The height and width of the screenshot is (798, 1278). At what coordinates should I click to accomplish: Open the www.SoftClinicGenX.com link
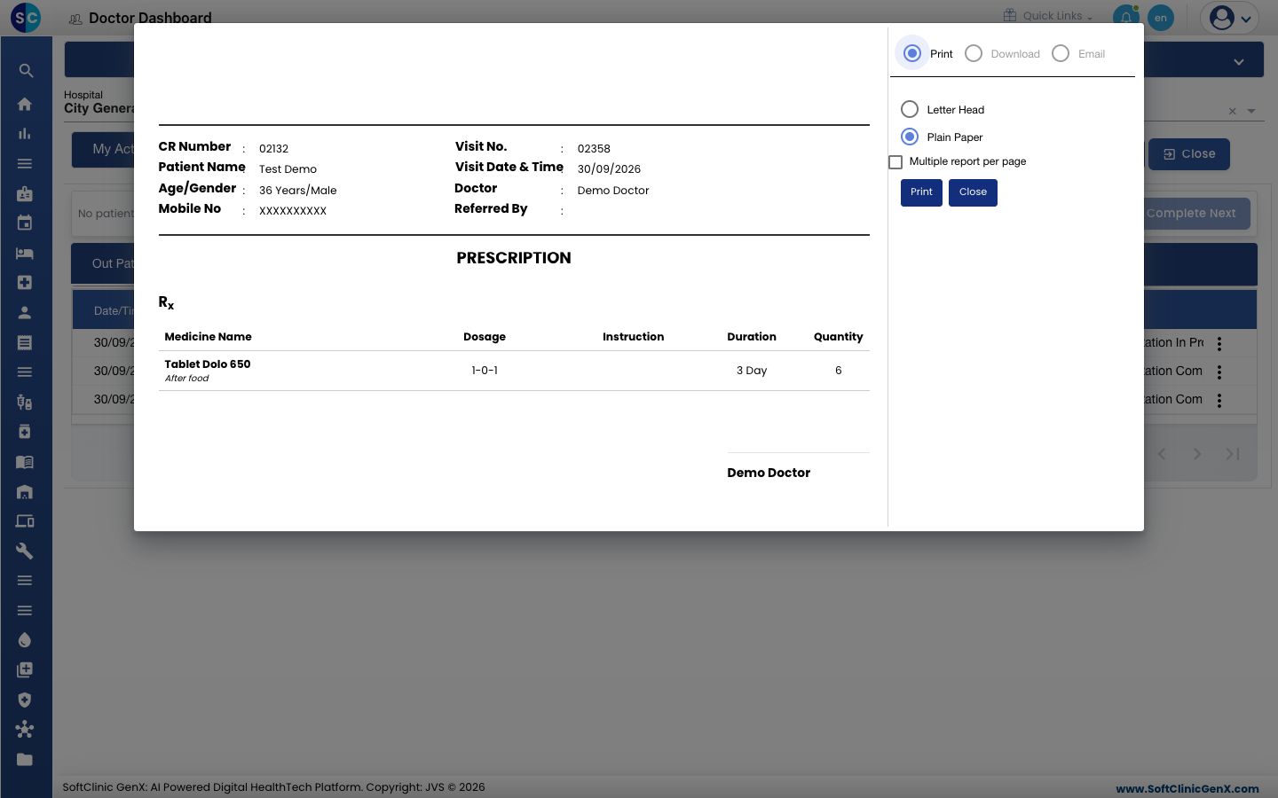1187,788
